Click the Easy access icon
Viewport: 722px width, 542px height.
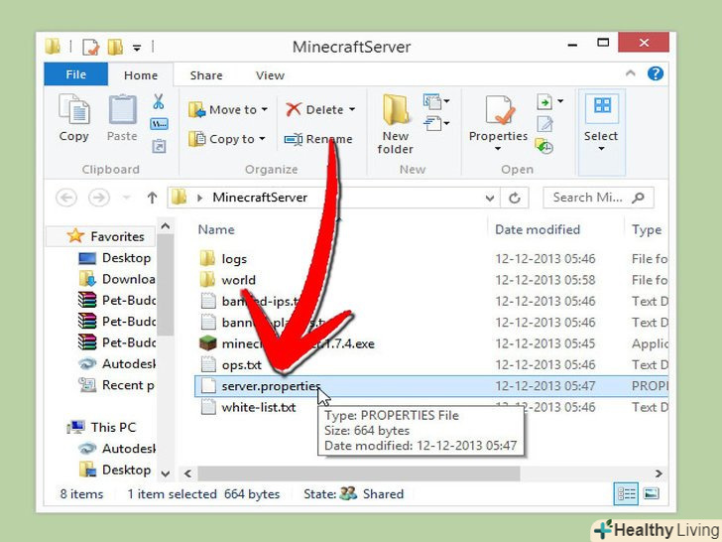(x=432, y=123)
